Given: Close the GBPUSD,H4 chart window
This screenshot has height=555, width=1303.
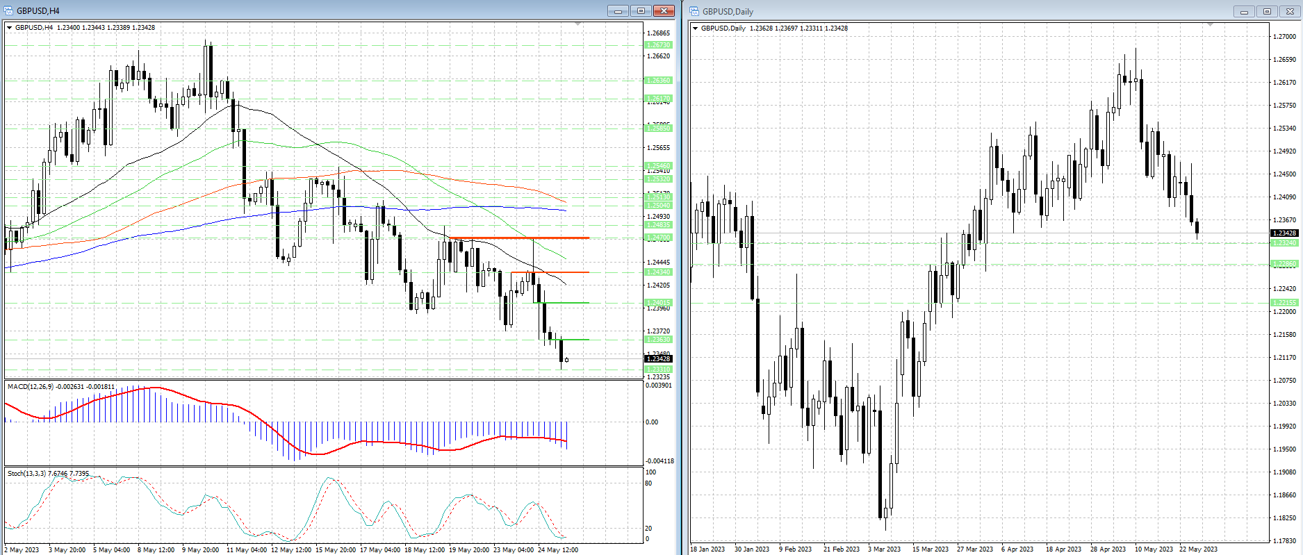Looking at the screenshot, I should (664, 10).
